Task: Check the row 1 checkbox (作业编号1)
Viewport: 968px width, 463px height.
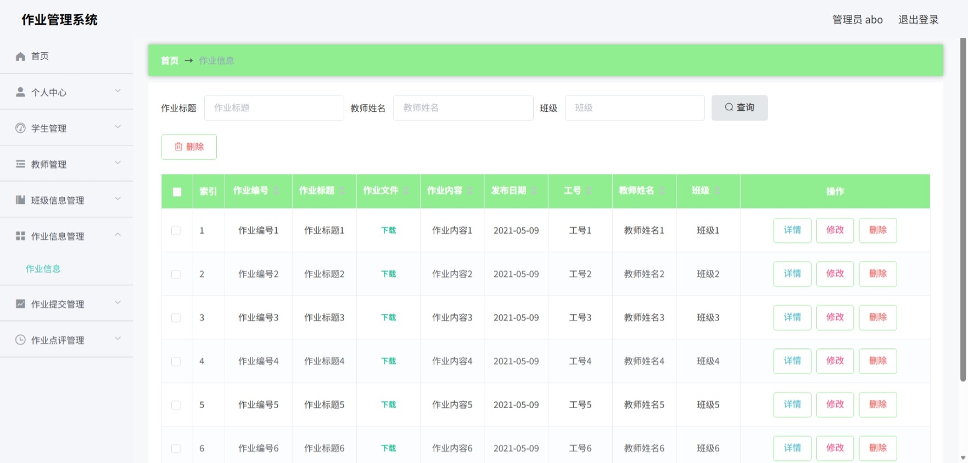Action: pyautogui.click(x=176, y=231)
